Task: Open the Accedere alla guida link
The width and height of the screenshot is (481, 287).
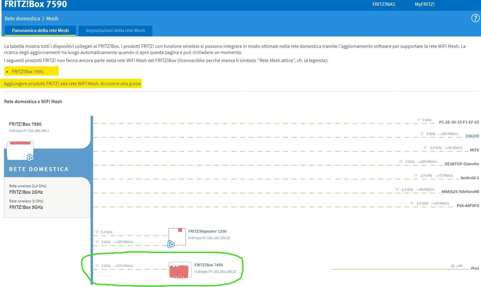Action: [121, 83]
